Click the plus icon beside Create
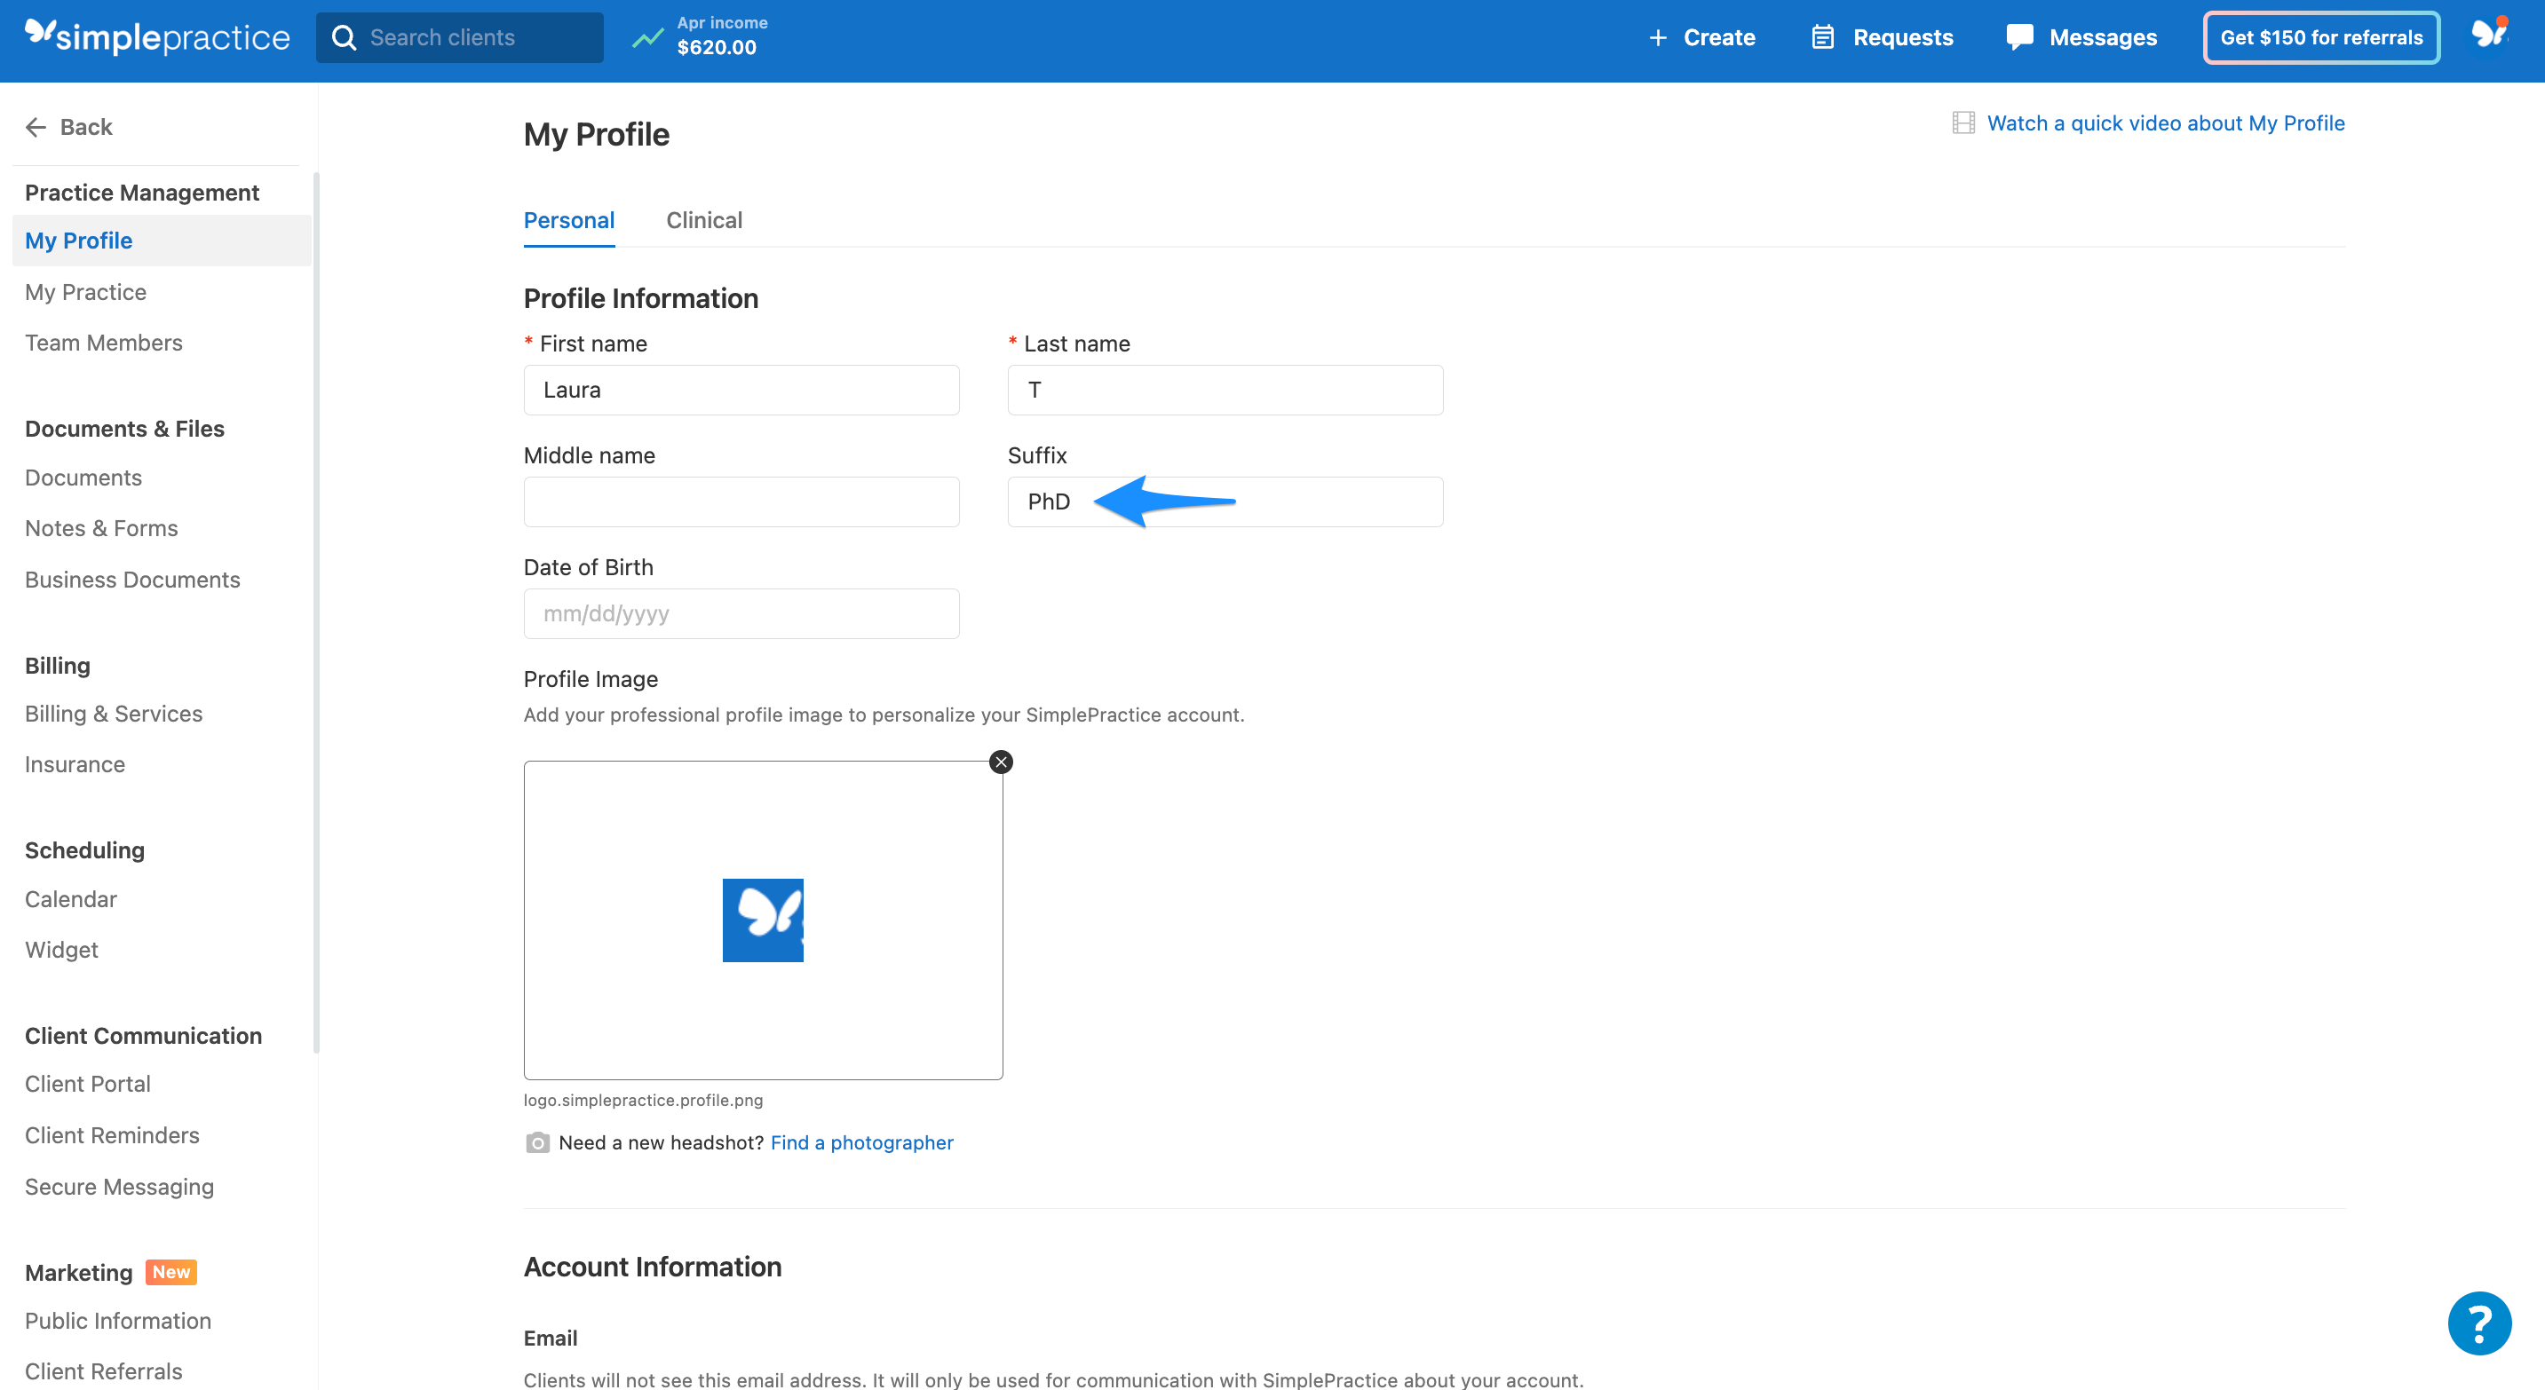This screenshot has width=2545, height=1390. point(1658,37)
